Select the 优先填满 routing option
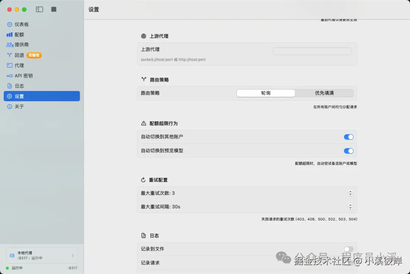This screenshot has height=274, width=410. tap(324, 93)
